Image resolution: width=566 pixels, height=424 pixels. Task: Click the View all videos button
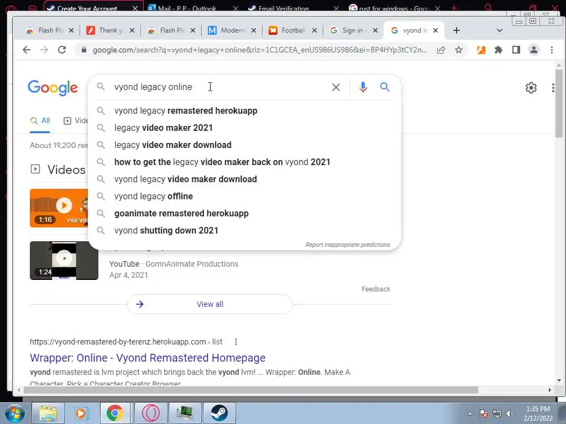[x=209, y=304]
